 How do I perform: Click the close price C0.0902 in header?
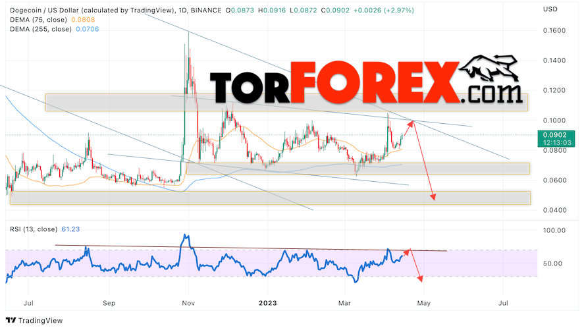tap(335, 11)
